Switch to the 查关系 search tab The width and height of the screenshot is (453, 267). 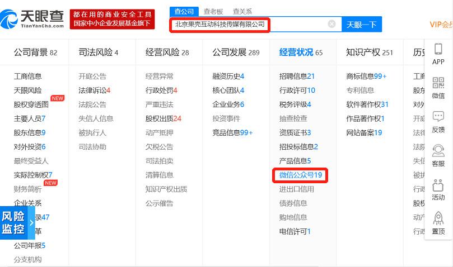pyautogui.click(x=242, y=12)
